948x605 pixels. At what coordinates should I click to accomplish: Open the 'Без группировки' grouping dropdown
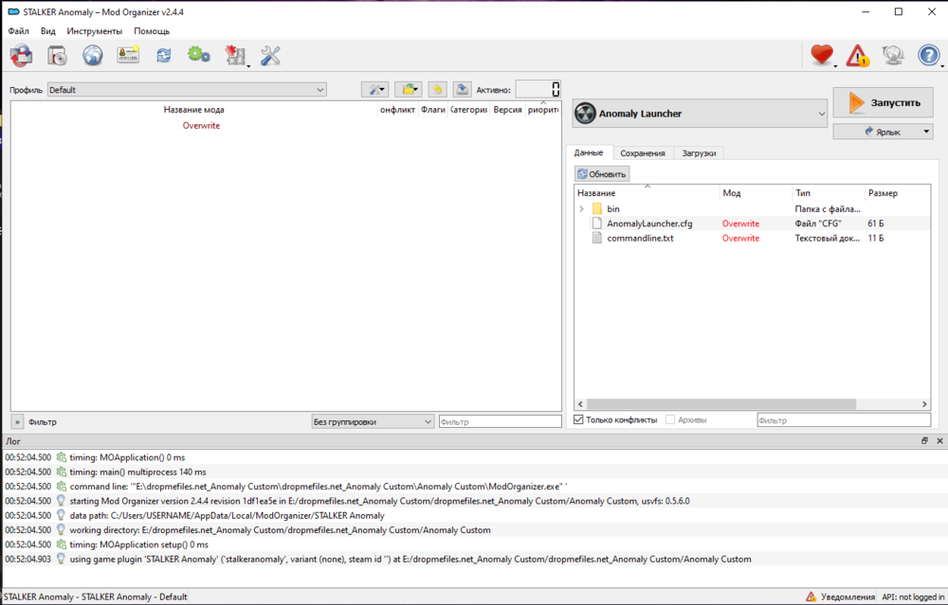click(x=372, y=422)
